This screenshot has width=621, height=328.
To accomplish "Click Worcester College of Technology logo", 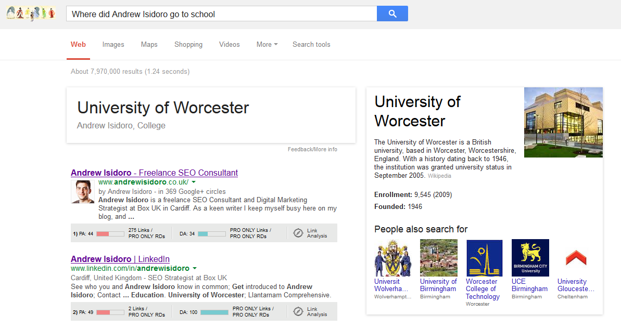I will tap(484, 258).
